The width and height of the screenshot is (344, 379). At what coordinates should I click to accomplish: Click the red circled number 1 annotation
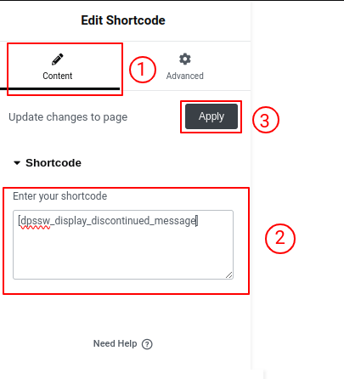click(x=143, y=70)
